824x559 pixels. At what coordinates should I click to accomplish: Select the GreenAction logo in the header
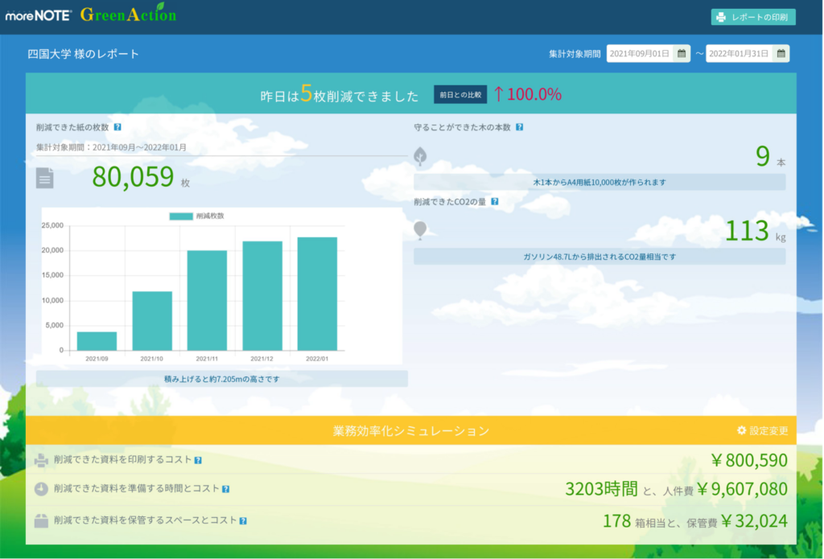[129, 14]
